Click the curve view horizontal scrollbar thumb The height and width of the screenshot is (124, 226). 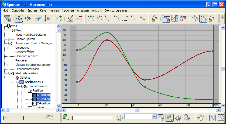click(137, 110)
